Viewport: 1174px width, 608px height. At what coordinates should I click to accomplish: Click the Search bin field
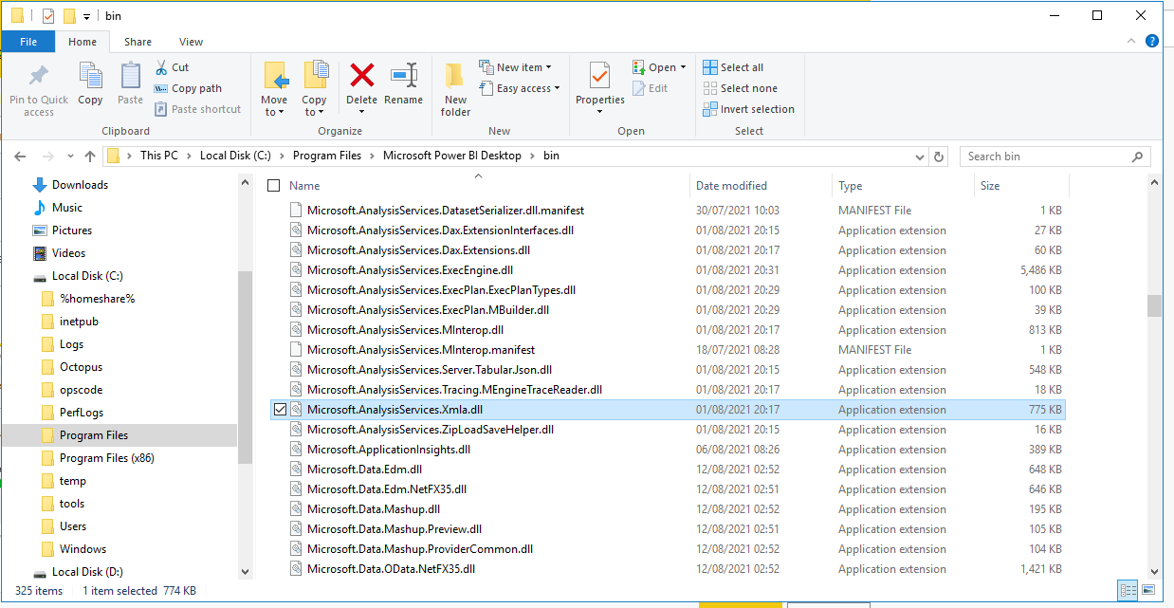coord(1055,157)
